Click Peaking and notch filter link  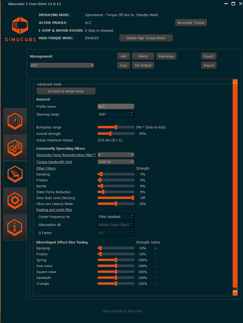click(54, 210)
